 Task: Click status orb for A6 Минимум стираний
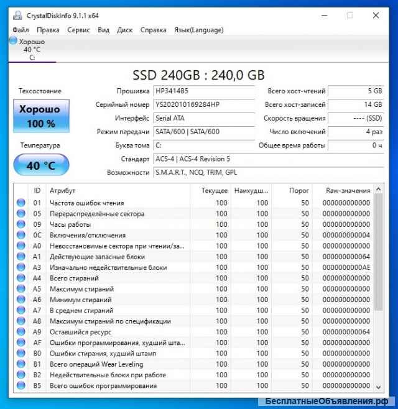pos(21,300)
